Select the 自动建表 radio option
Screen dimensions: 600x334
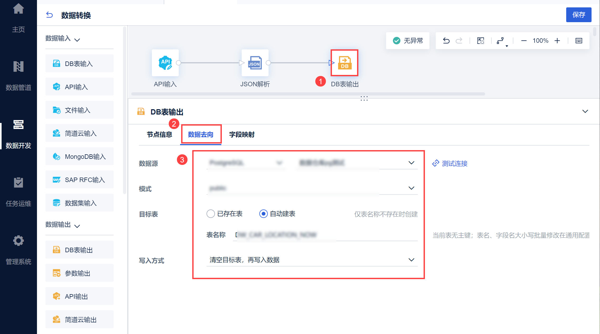(x=263, y=214)
